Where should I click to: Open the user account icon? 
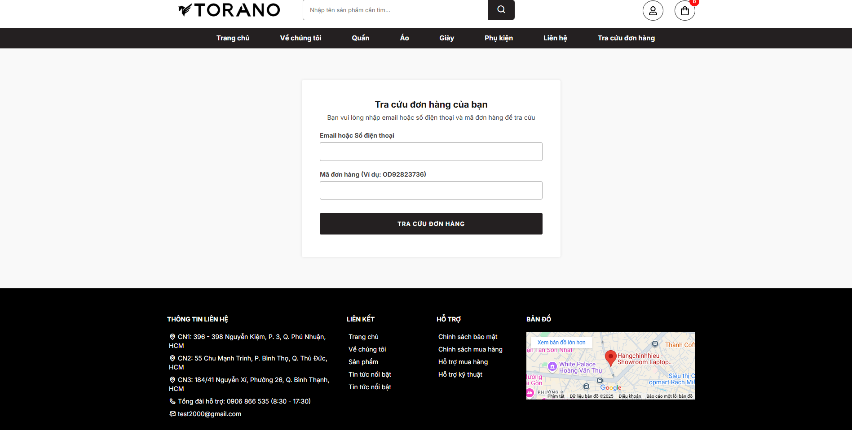pos(653,11)
